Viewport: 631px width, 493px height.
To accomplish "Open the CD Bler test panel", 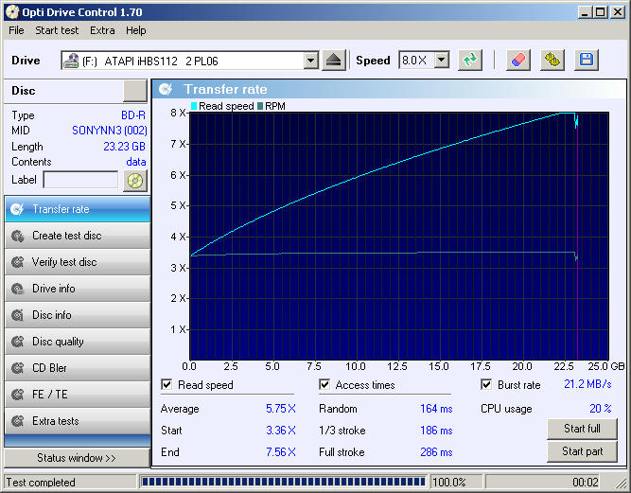I will 76,368.
